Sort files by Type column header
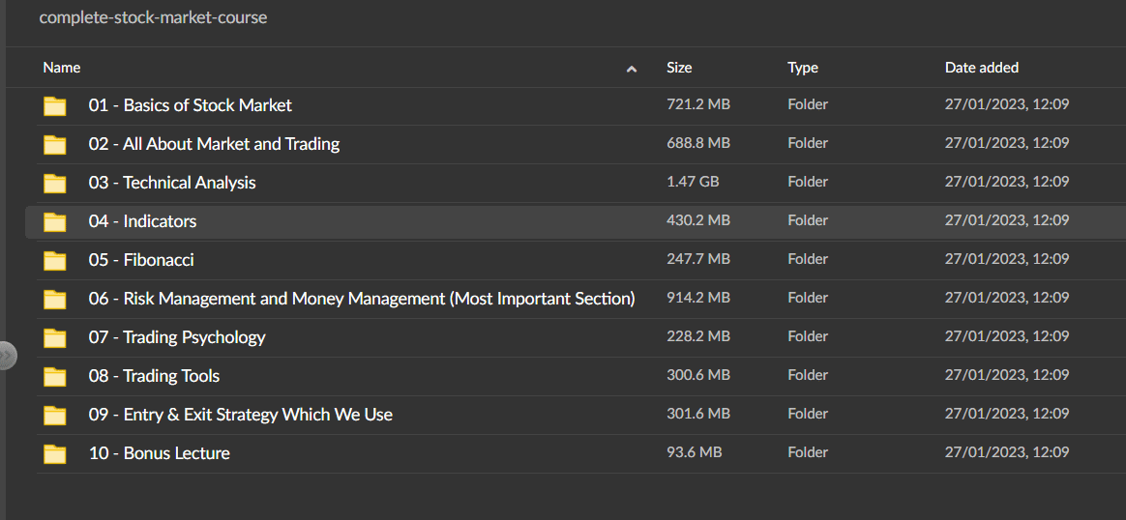 pos(803,68)
